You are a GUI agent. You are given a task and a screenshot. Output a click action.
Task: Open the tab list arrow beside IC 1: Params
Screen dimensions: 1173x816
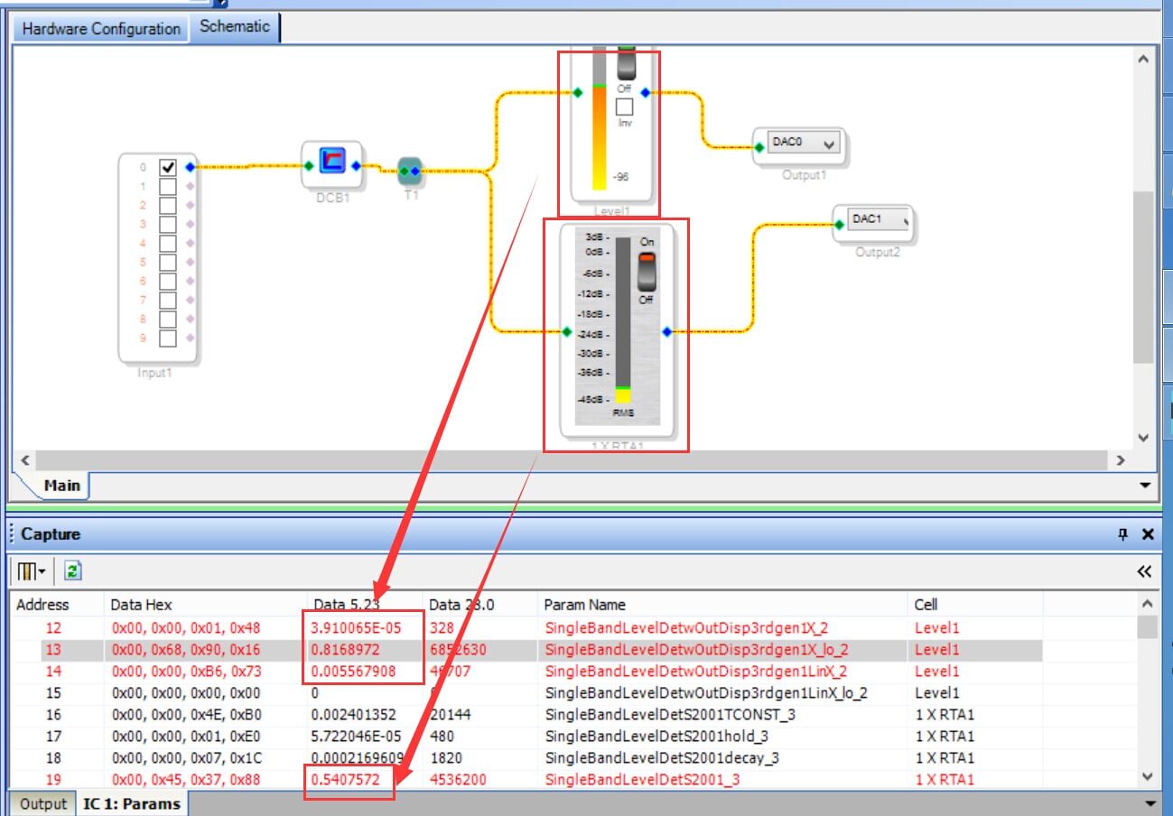1150,803
